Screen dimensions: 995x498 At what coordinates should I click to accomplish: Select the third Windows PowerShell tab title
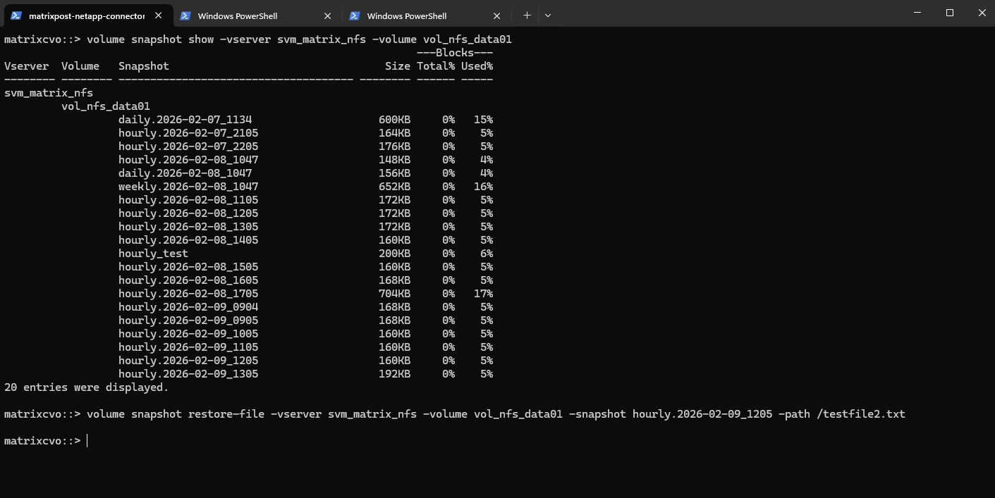click(x=406, y=15)
